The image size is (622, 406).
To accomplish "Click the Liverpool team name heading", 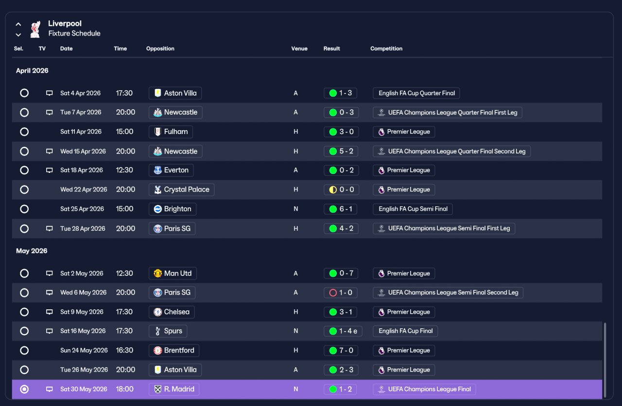I will [65, 23].
